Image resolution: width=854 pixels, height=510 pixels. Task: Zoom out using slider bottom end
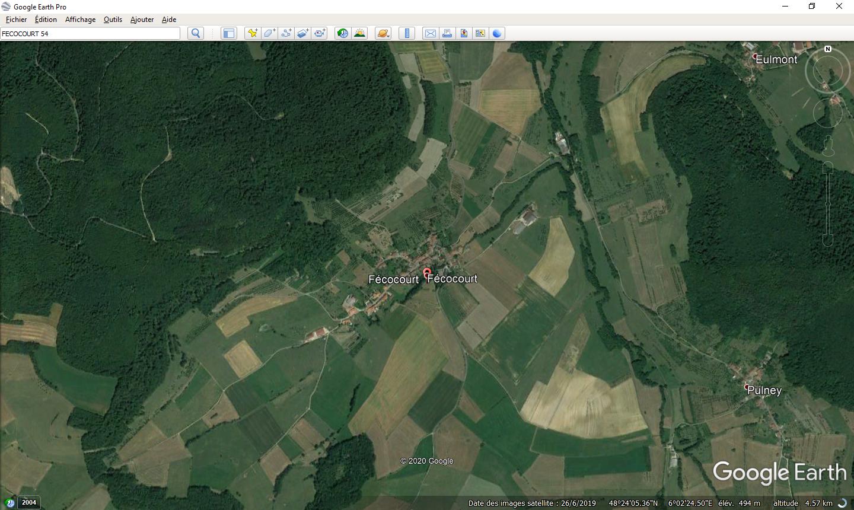(828, 240)
